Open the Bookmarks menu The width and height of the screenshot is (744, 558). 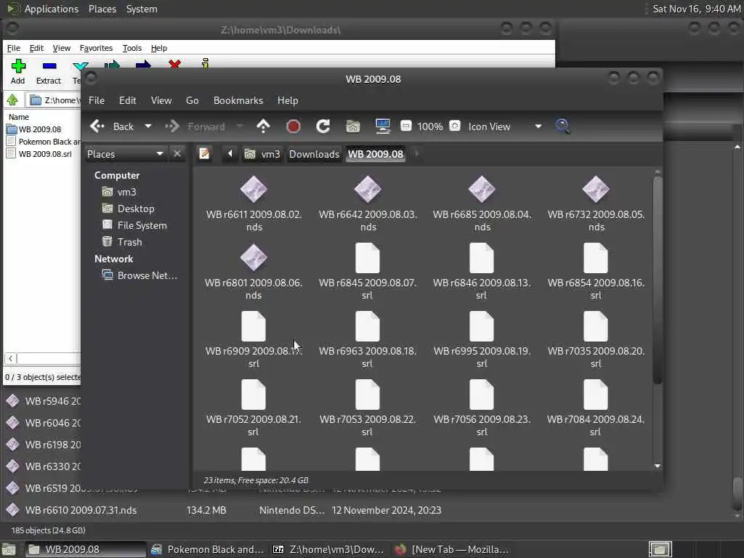click(x=238, y=100)
